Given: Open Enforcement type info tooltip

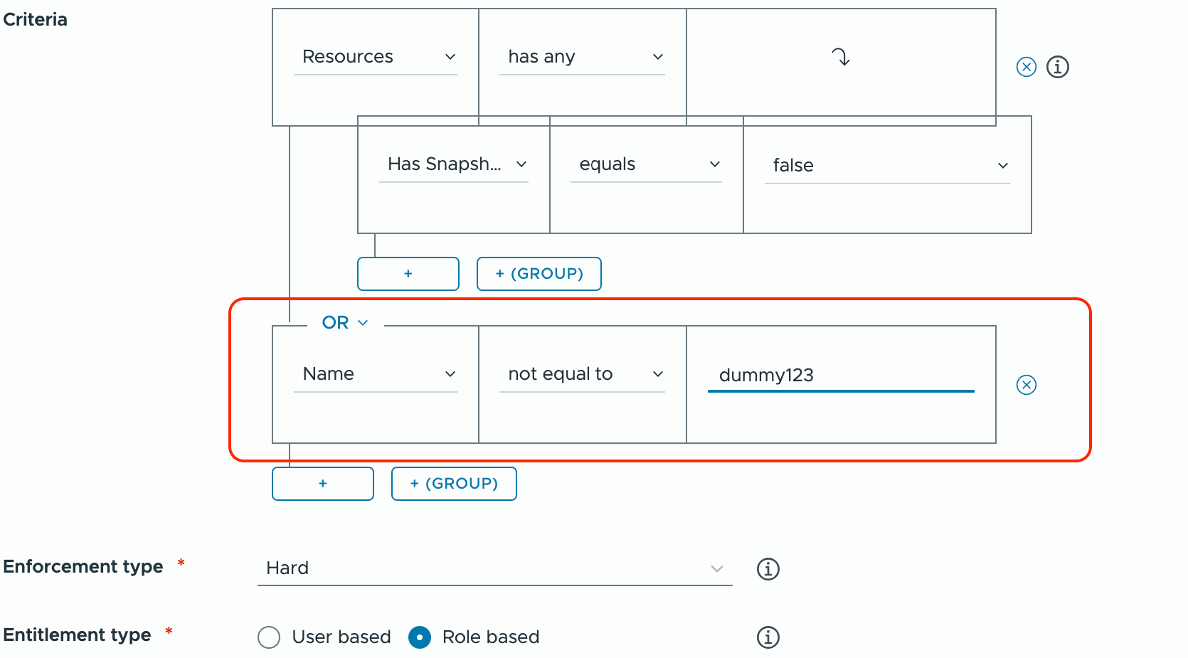Looking at the screenshot, I should pyautogui.click(x=768, y=569).
